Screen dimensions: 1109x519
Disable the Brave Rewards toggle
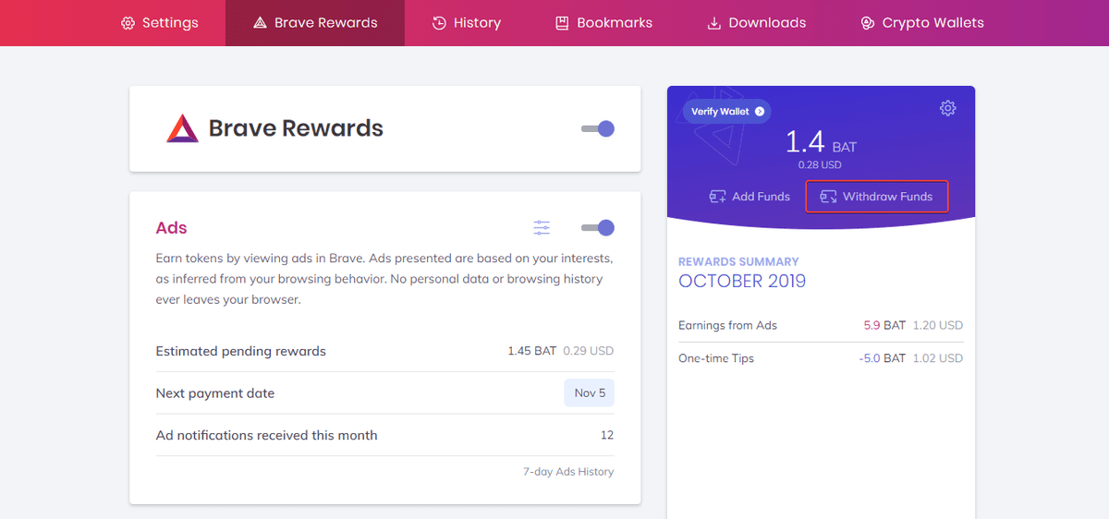click(598, 128)
